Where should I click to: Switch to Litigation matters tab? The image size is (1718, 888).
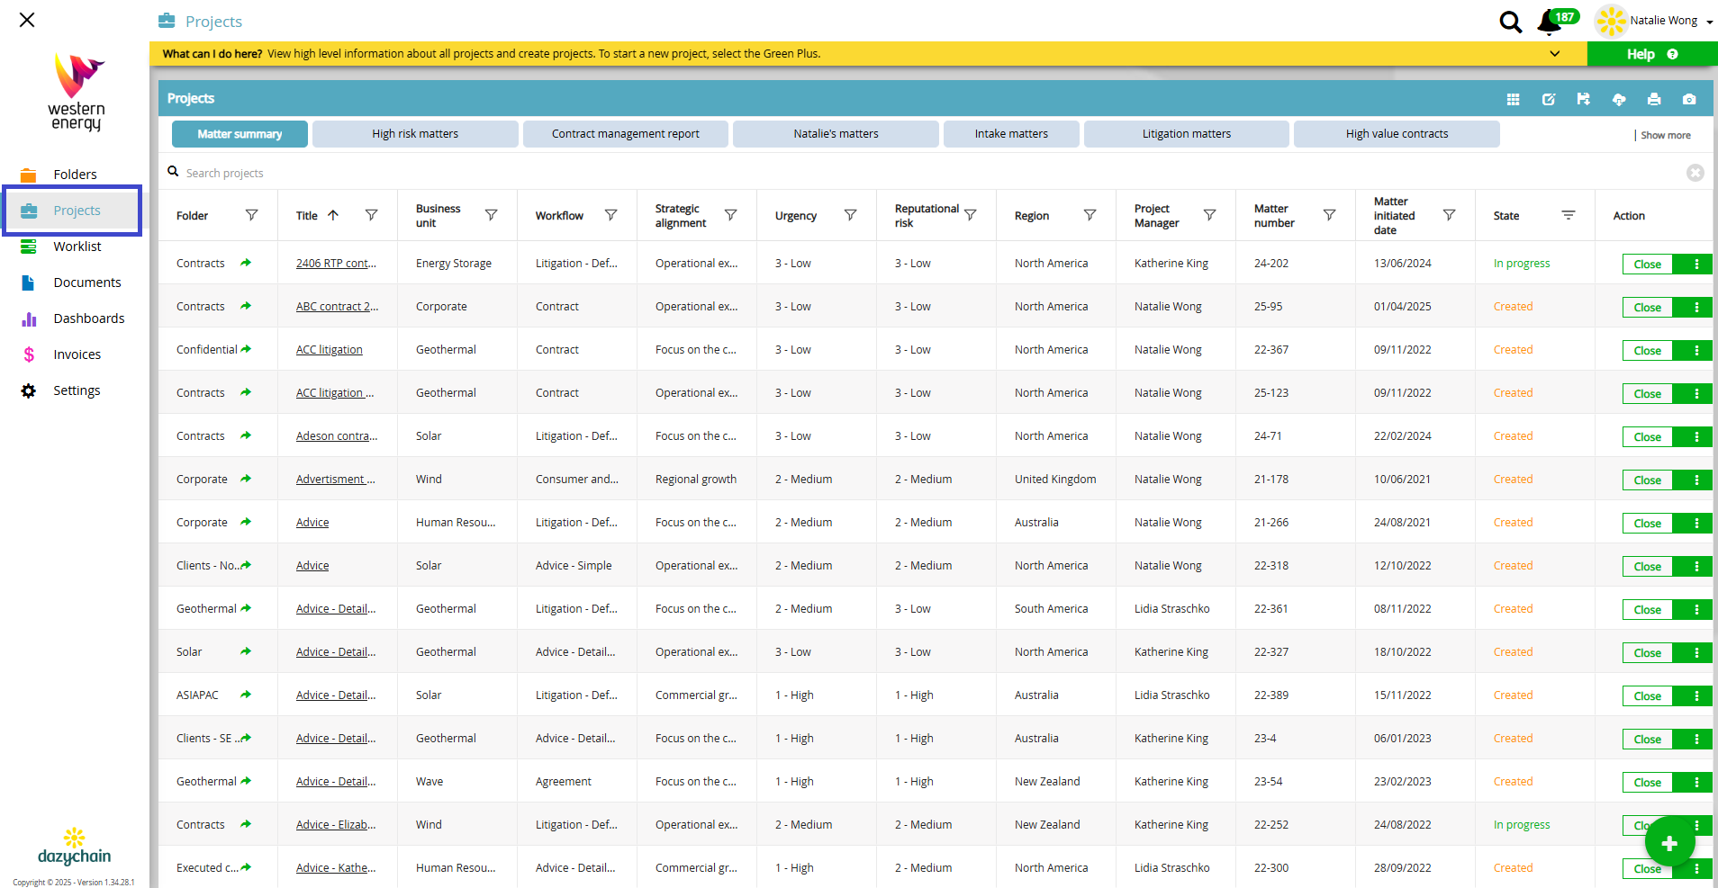[1186, 134]
